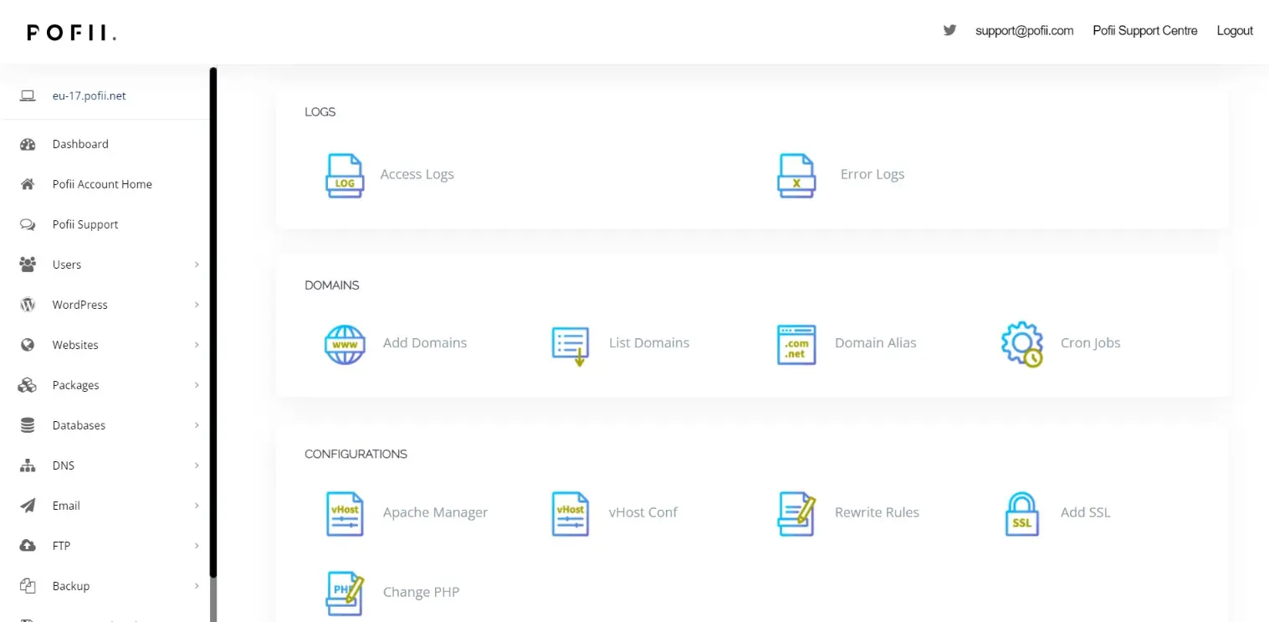Screen dimensions: 1269x622
Task: Click the WordPress logo icon in sidebar
Action: (x=28, y=305)
